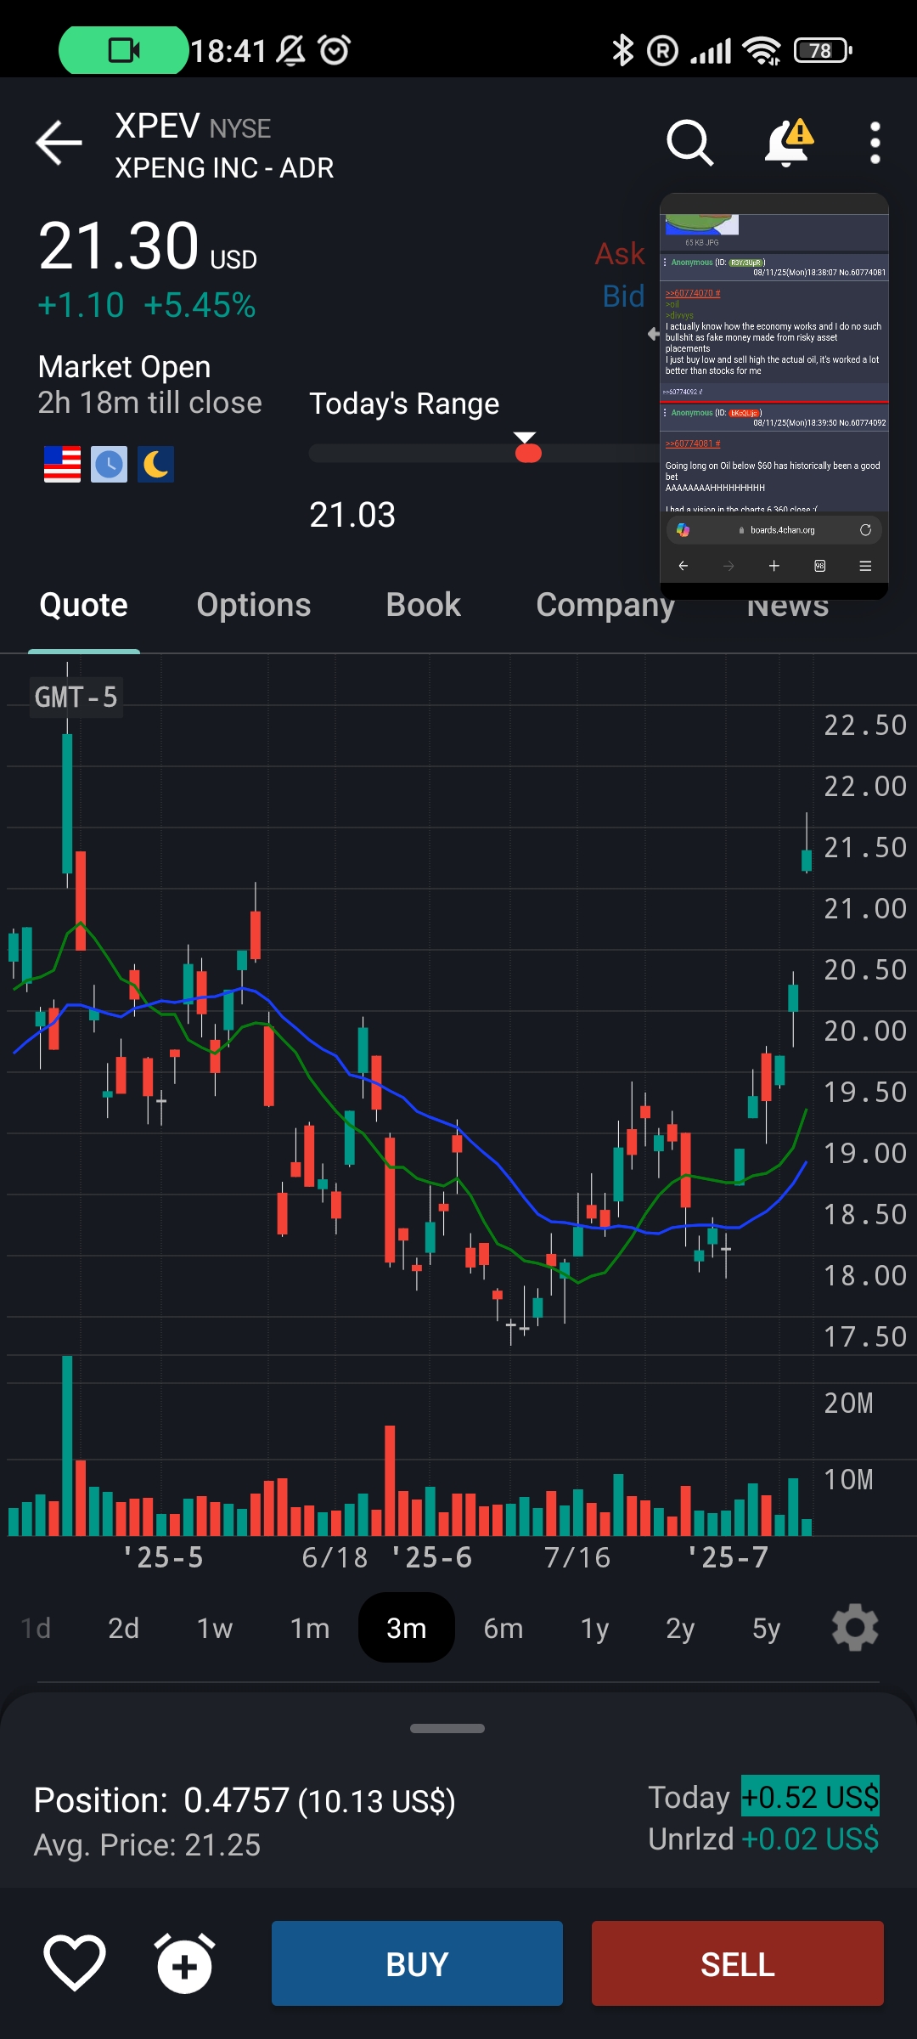Image resolution: width=917 pixels, height=2039 pixels.
Task: Tap boards.4chan.org address in floating browser
Action: pos(782,530)
